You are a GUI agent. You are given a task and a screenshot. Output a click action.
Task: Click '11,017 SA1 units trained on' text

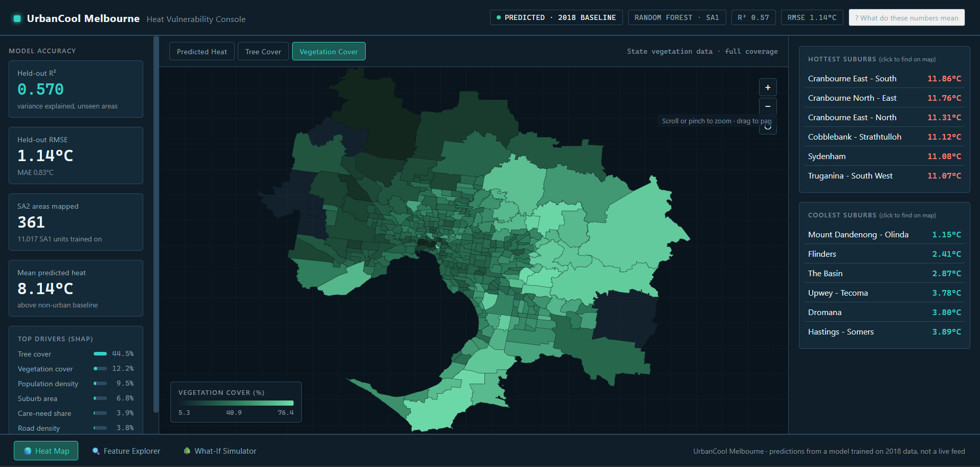click(x=59, y=239)
